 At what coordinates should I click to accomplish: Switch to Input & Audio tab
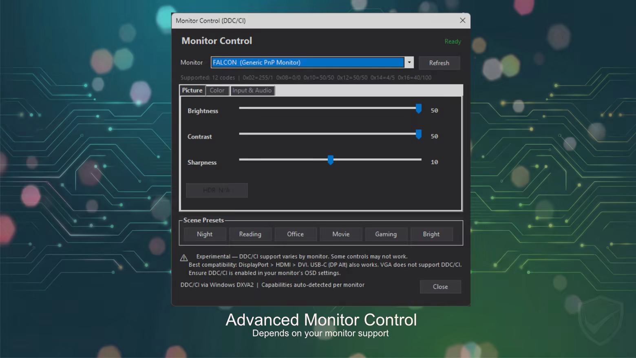[x=252, y=91]
